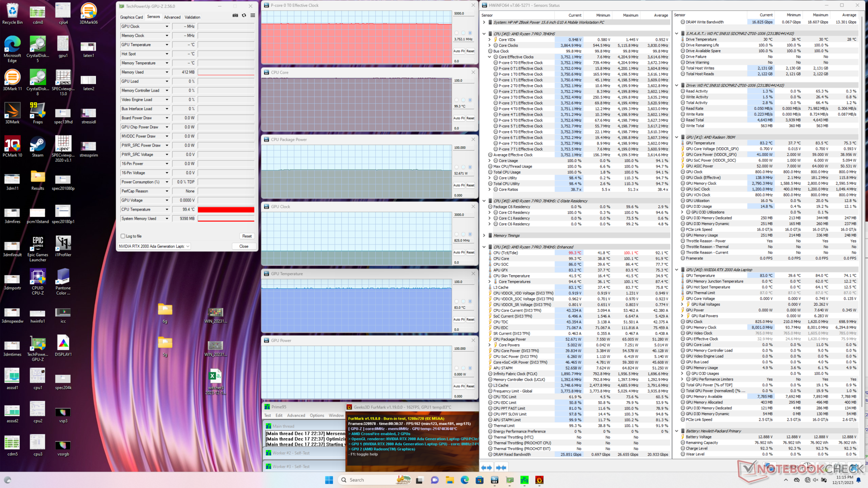Click the GPU-Z Reset button

point(247,236)
